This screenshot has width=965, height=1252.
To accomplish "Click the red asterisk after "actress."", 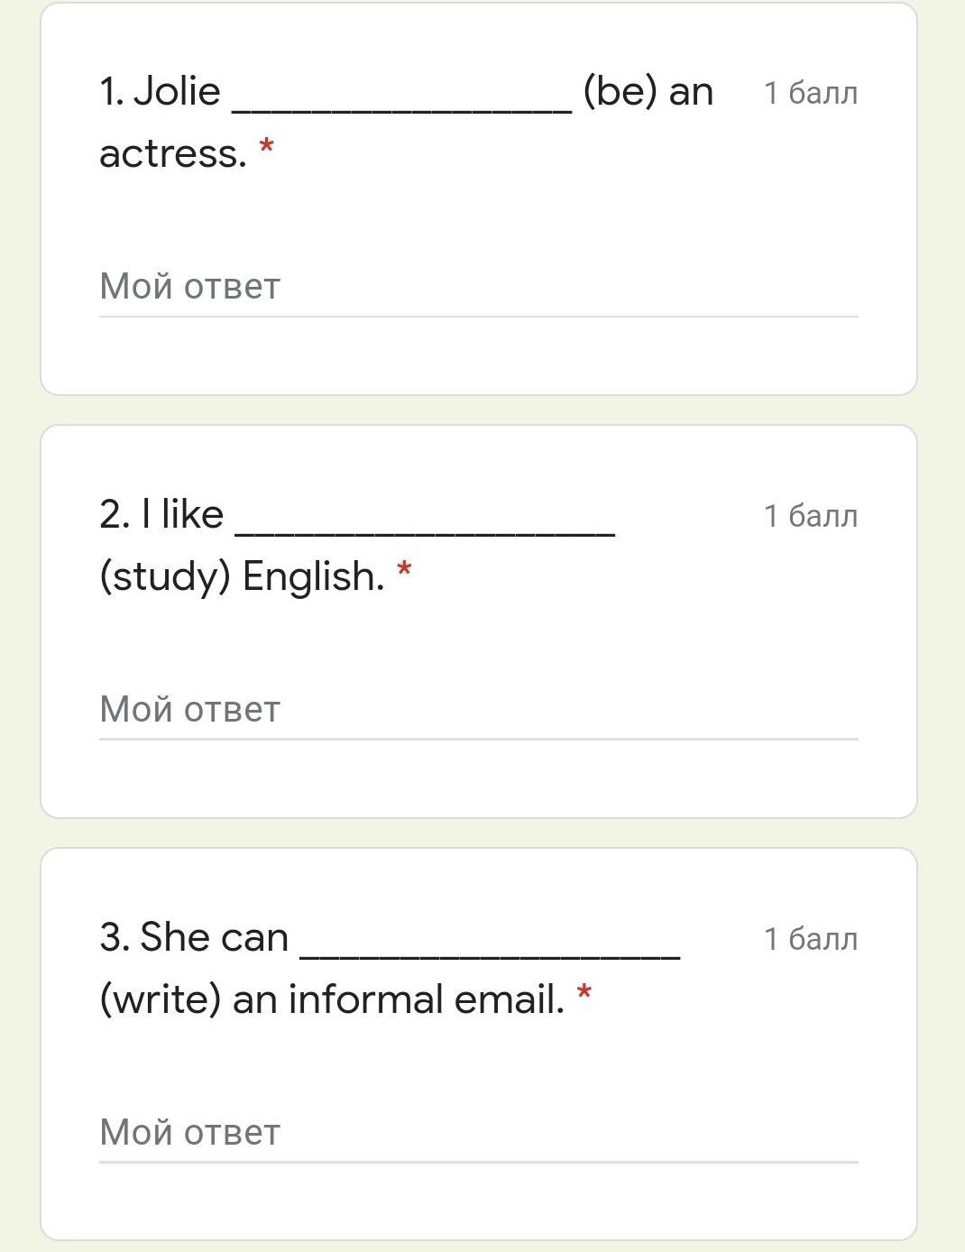I will pyautogui.click(x=266, y=146).
